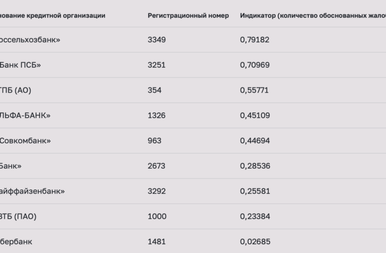The height and width of the screenshot is (253, 386).
Task: Select registration number 963
Action: pos(154,141)
